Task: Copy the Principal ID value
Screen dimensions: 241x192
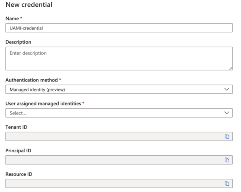Action: point(227,160)
